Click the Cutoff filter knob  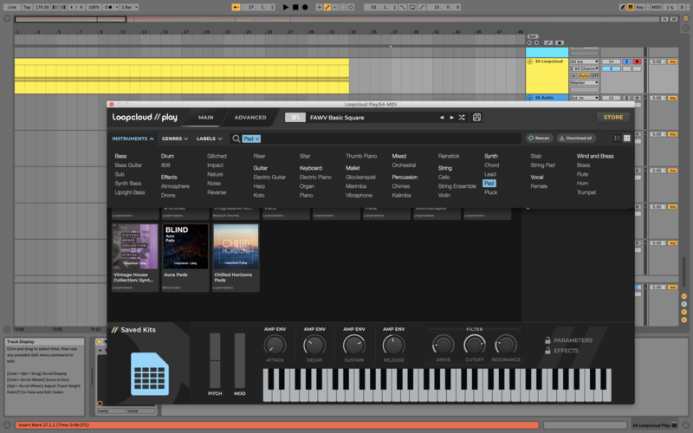tap(474, 346)
